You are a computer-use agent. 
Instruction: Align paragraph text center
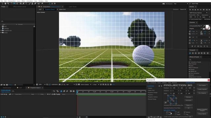(x=193, y=53)
